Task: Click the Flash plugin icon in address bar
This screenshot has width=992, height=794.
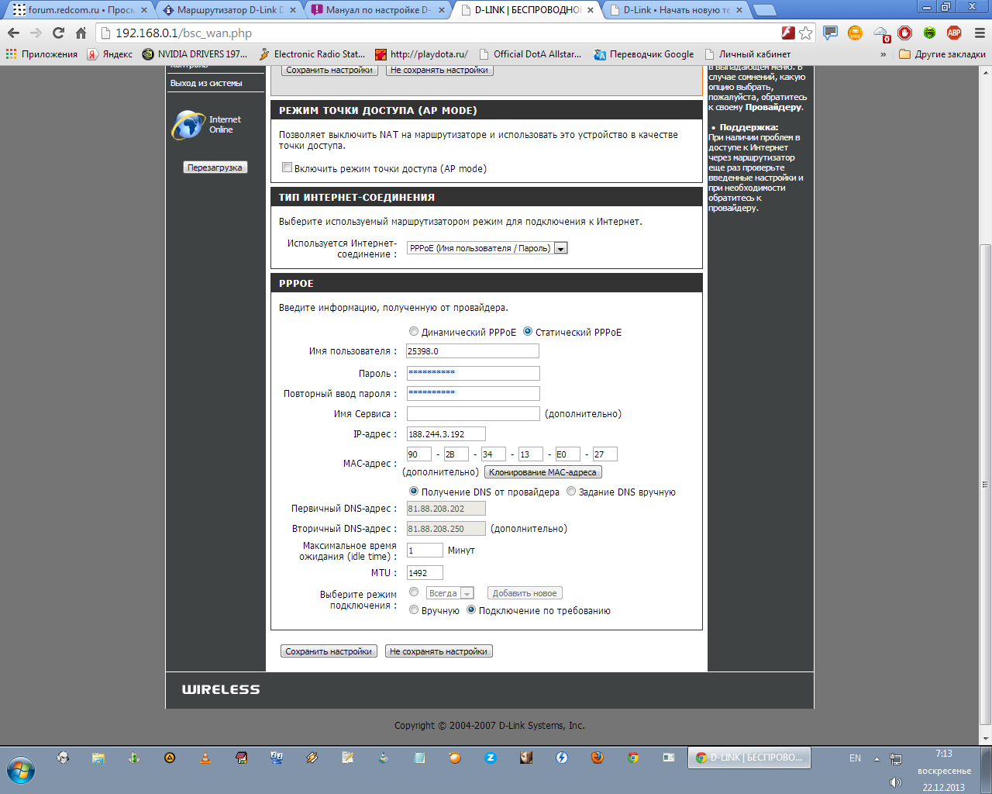Action: (788, 33)
